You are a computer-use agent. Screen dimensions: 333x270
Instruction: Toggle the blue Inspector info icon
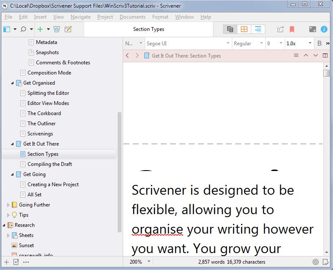pyautogui.click(x=324, y=29)
